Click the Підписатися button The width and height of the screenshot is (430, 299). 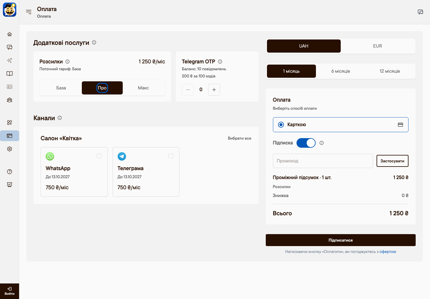pyautogui.click(x=341, y=240)
